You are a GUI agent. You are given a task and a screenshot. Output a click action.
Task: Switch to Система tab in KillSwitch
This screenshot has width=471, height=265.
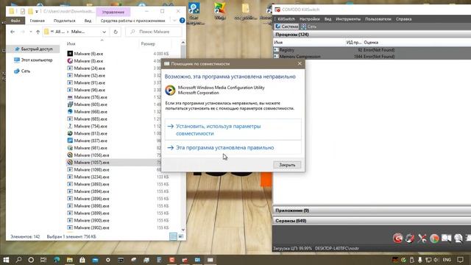tap(286, 26)
